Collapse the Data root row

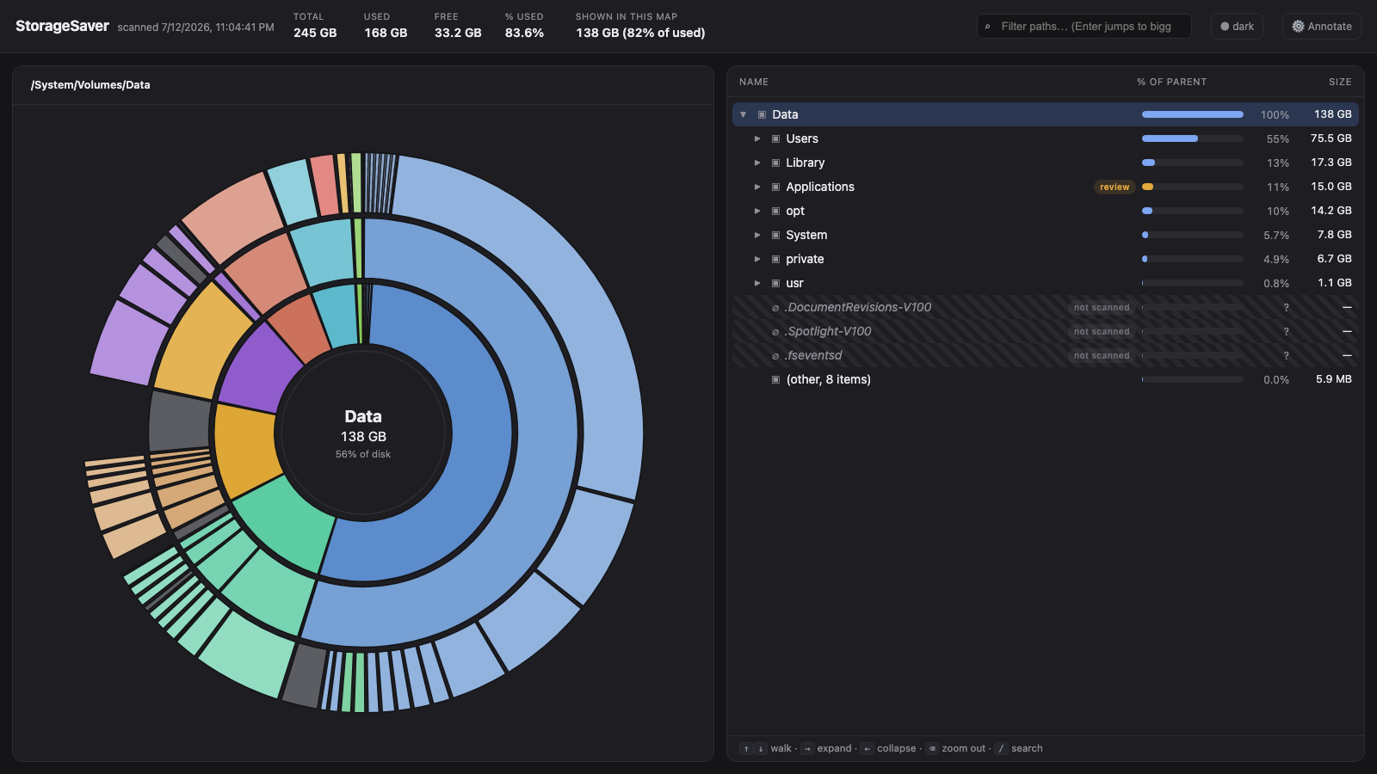pyautogui.click(x=744, y=114)
